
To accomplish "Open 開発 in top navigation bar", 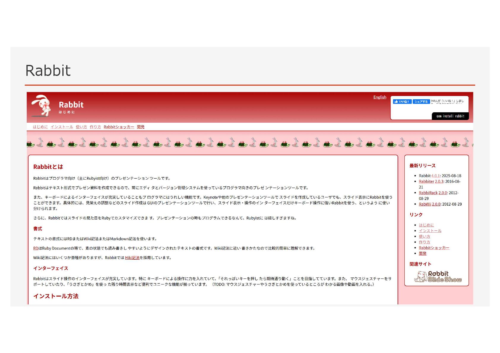I will point(141,127).
